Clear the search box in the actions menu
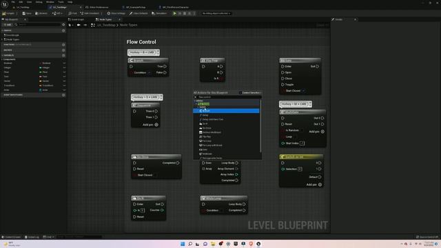441x248 pixels. (196, 97)
